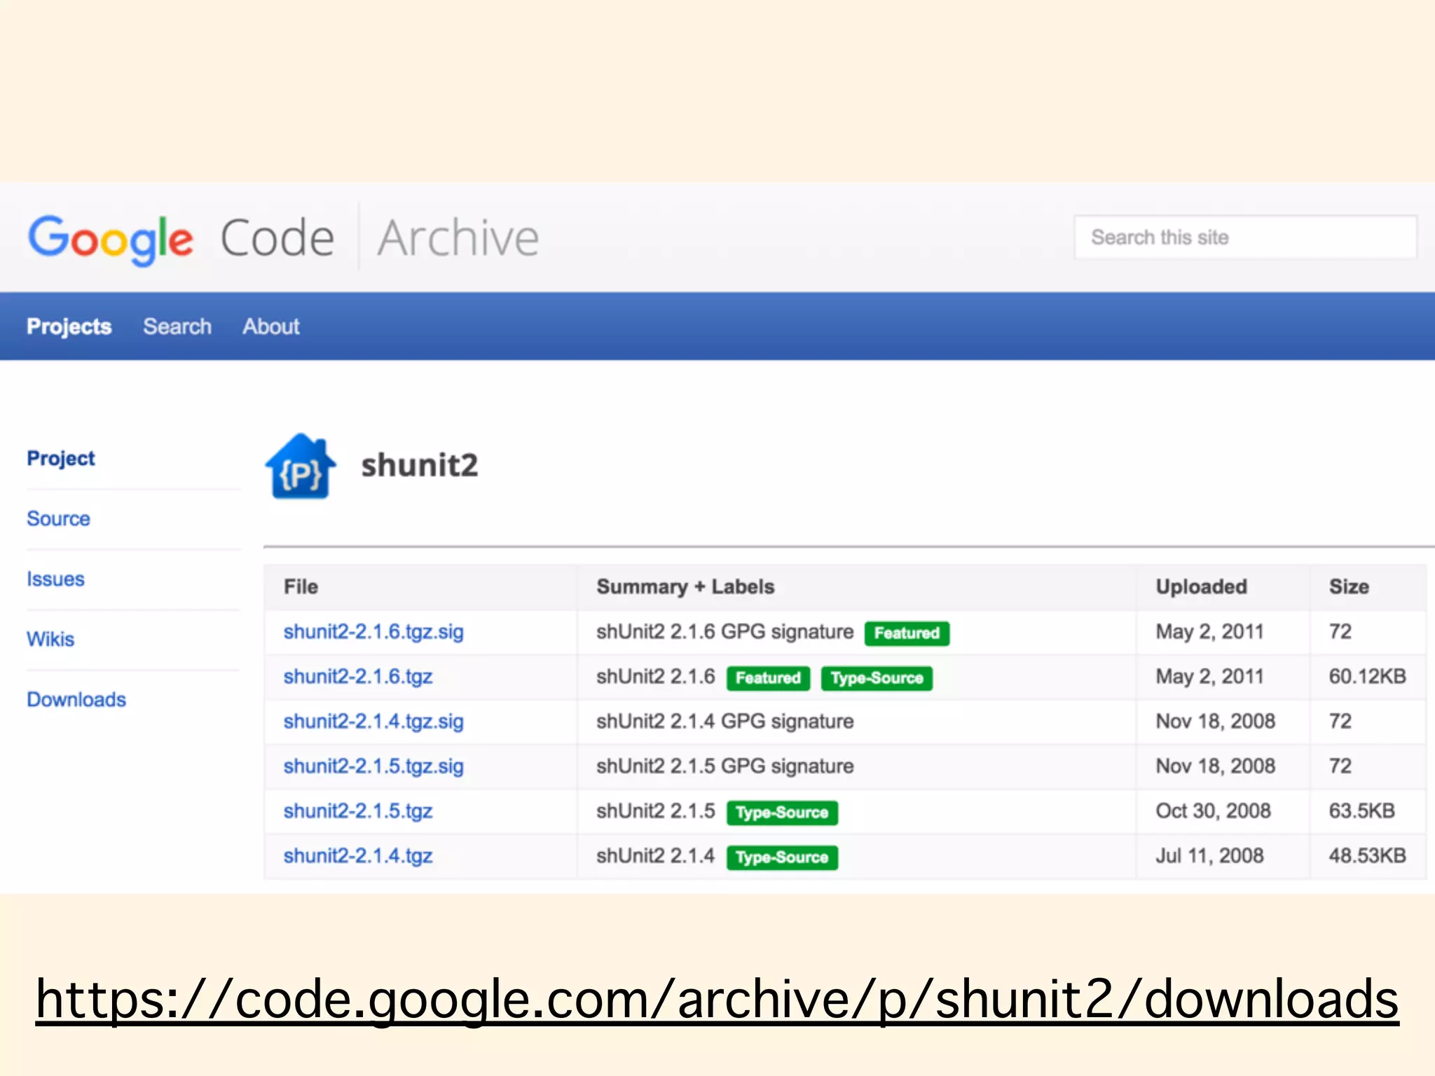Open the Issues sidebar link
The width and height of the screenshot is (1435, 1076).
coord(55,579)
